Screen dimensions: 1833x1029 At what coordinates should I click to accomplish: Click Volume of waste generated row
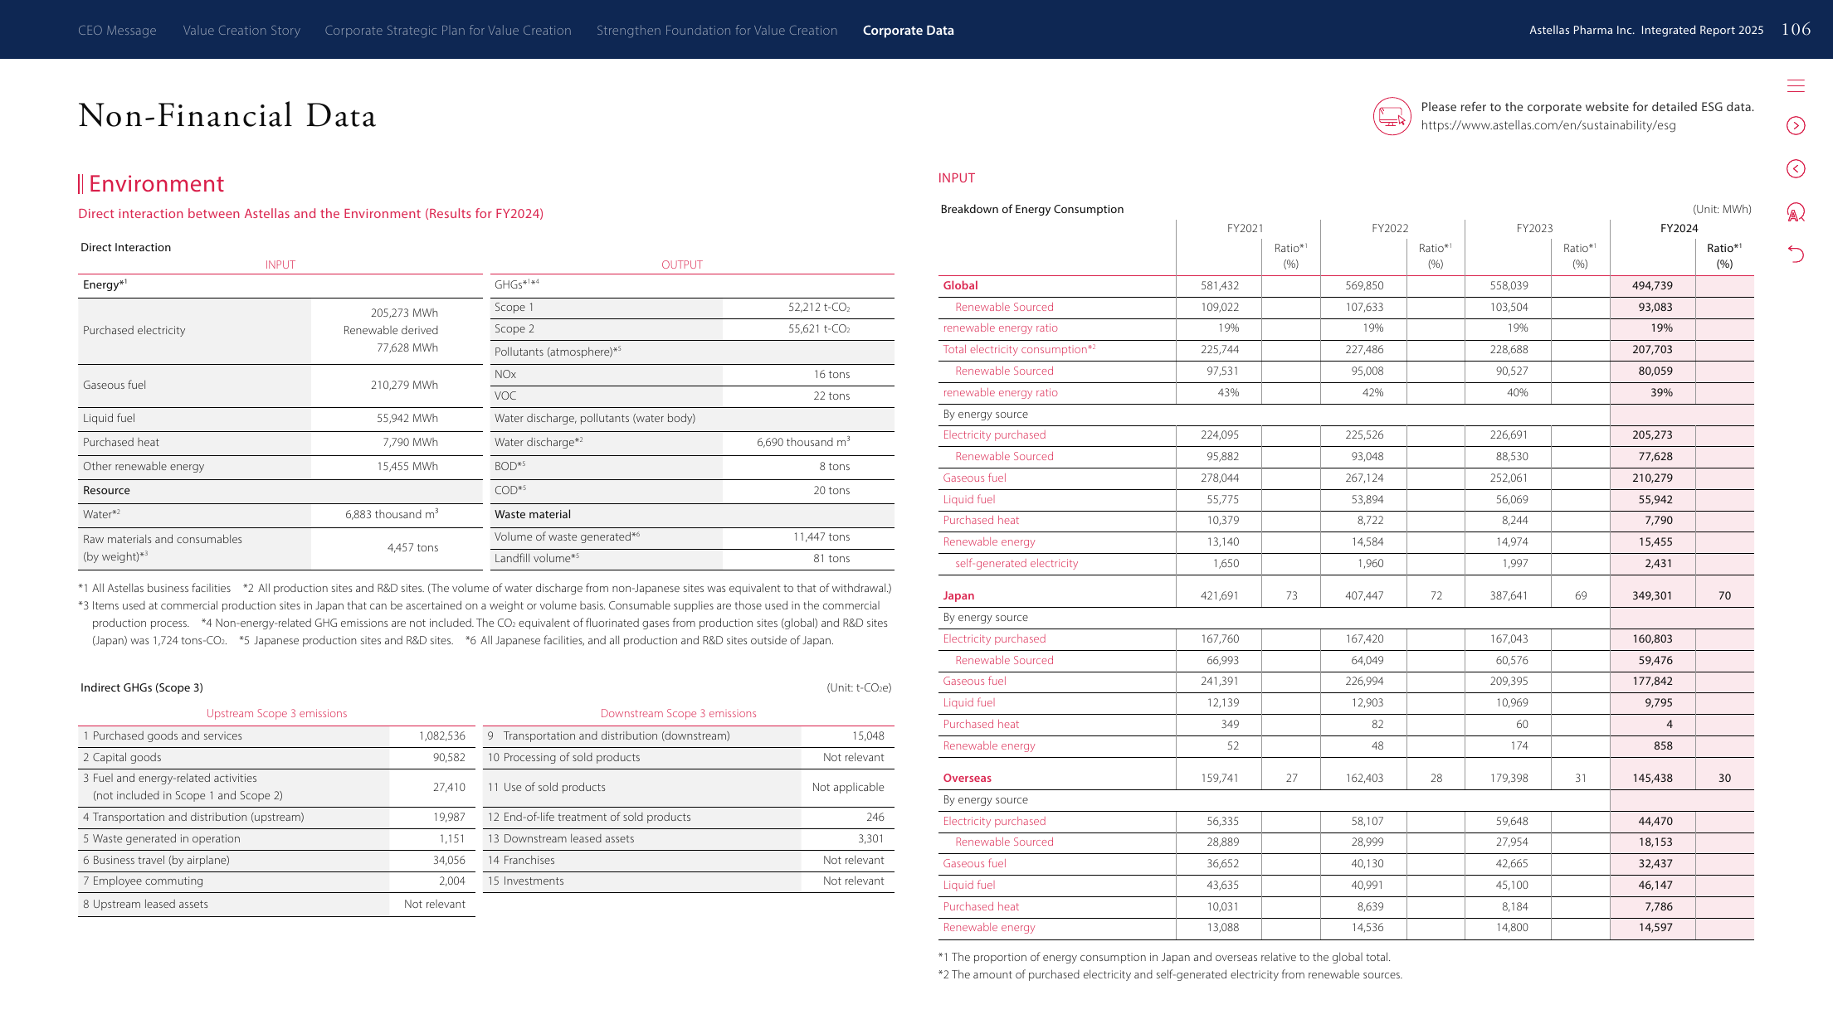(x=694, y=536)
